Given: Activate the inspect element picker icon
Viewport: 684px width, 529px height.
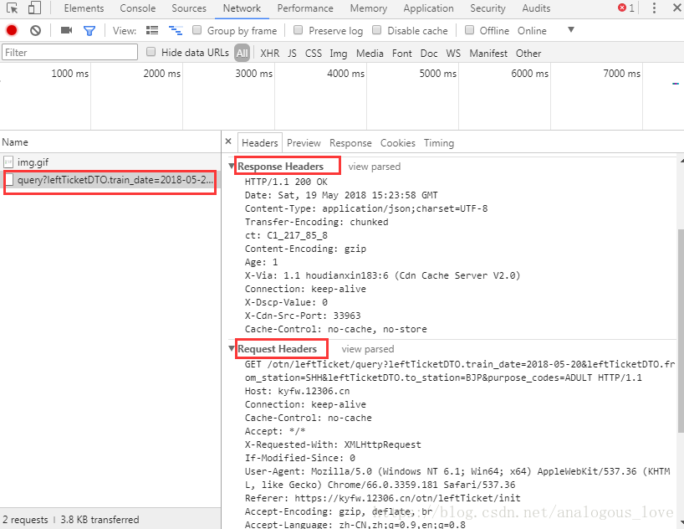Looking at the screenshot, I should [x=13, y=8].
